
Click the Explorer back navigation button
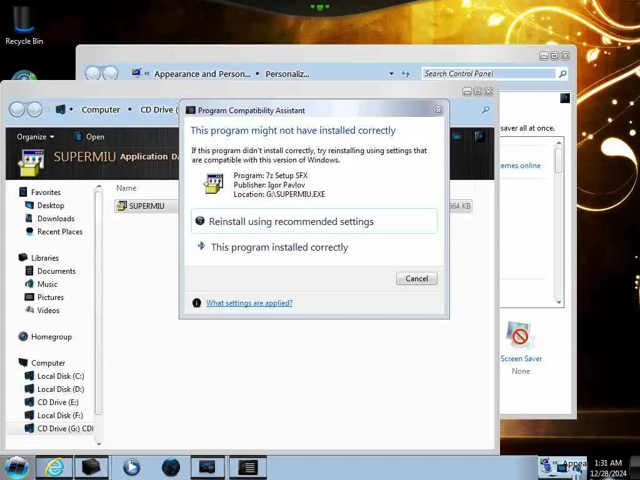[17, 109]
